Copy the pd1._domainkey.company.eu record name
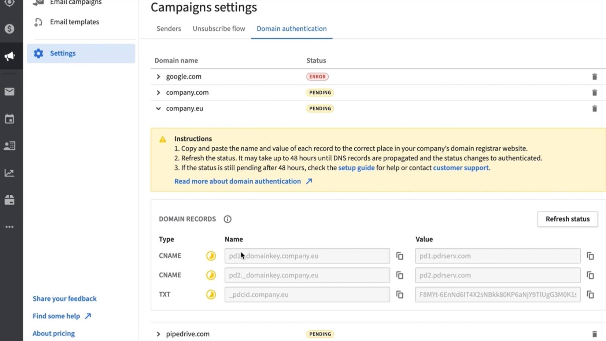 [400, 256]
